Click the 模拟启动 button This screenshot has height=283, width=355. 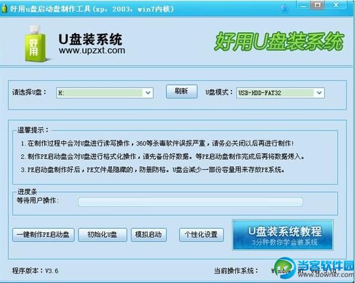pos(149,235)
